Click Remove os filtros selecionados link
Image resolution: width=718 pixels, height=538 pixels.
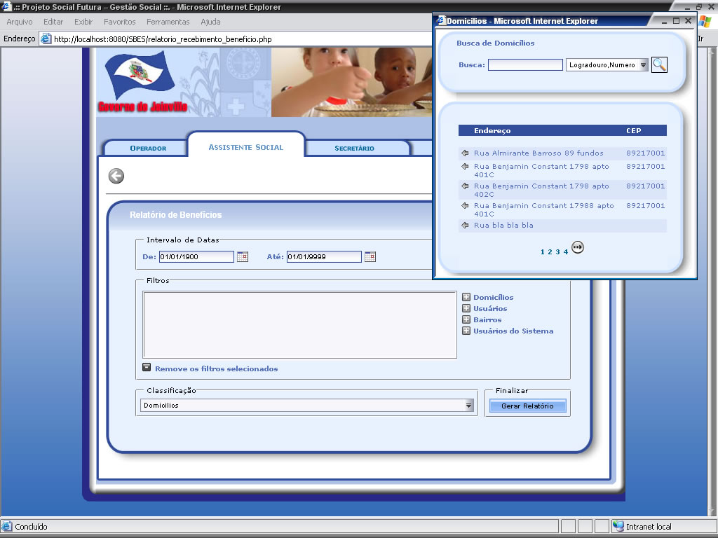pos(217,368)
